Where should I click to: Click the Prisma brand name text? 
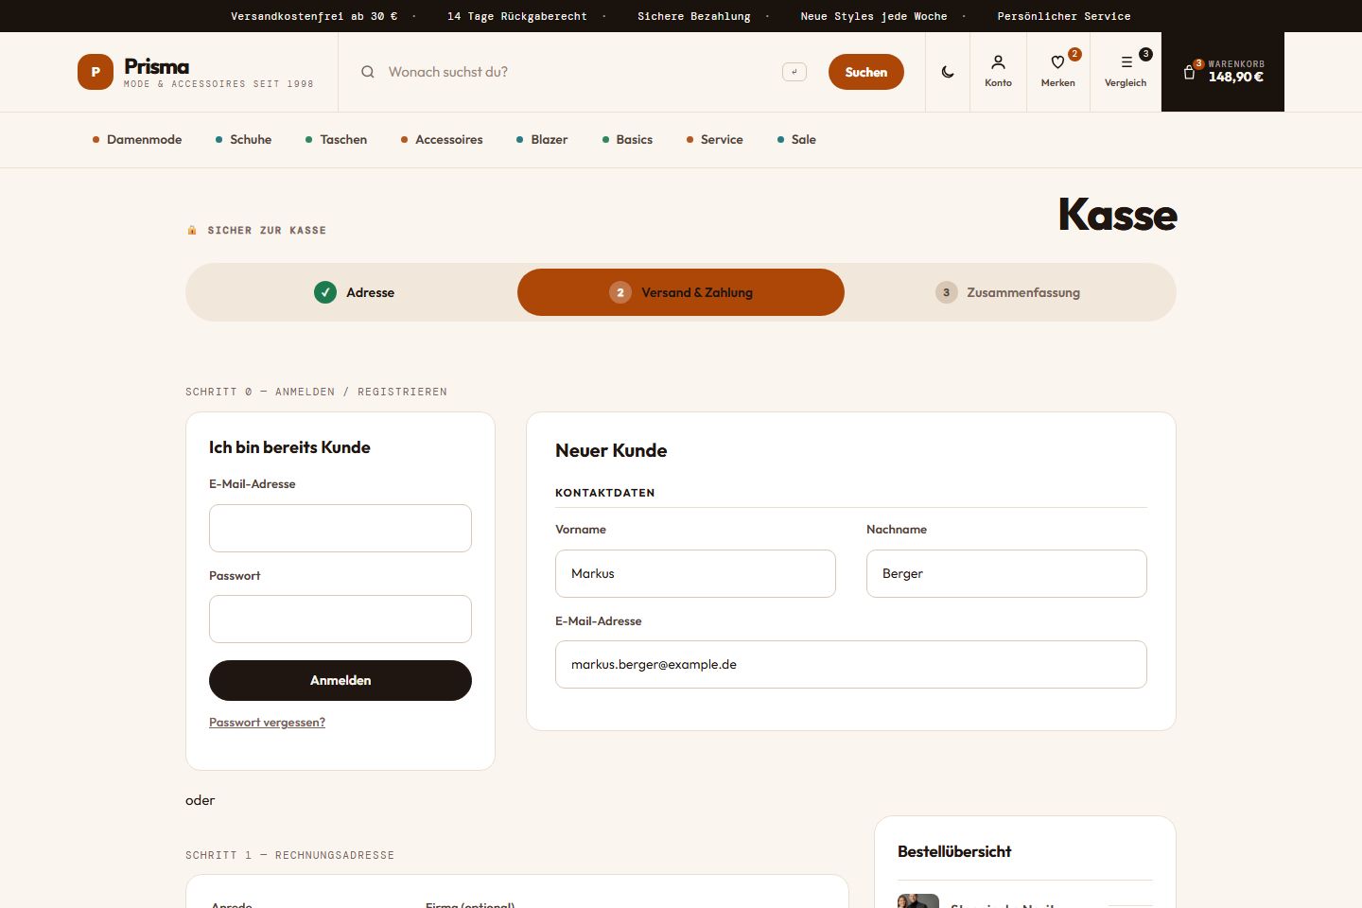point(157,66)
